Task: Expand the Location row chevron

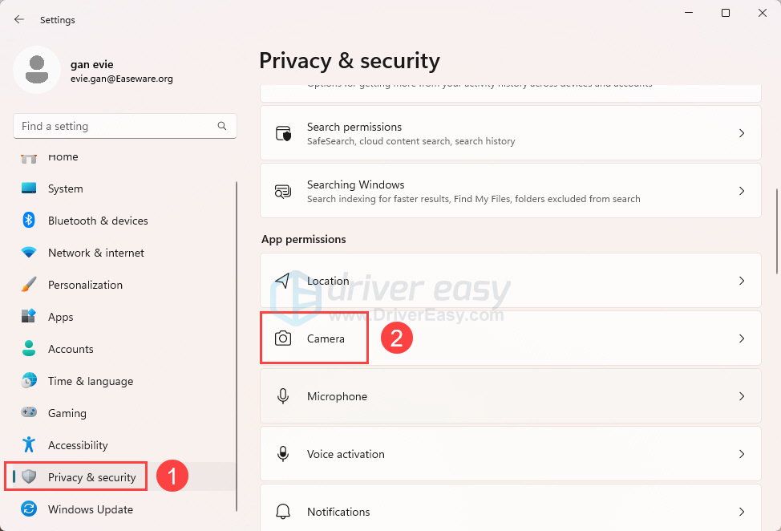Action: click(x=742, y=281)
